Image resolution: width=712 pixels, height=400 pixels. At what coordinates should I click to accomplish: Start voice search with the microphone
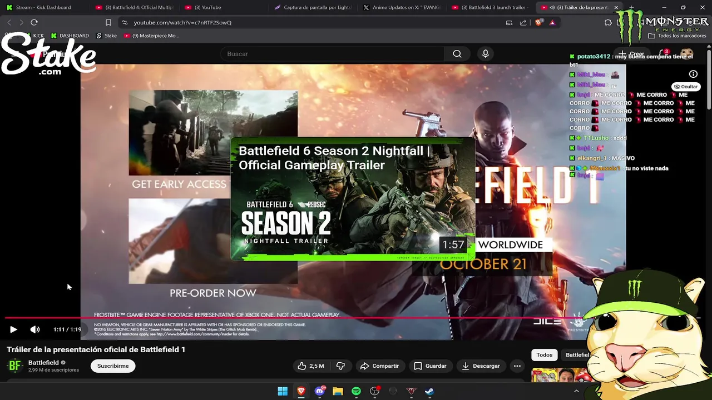pos(486,54)
